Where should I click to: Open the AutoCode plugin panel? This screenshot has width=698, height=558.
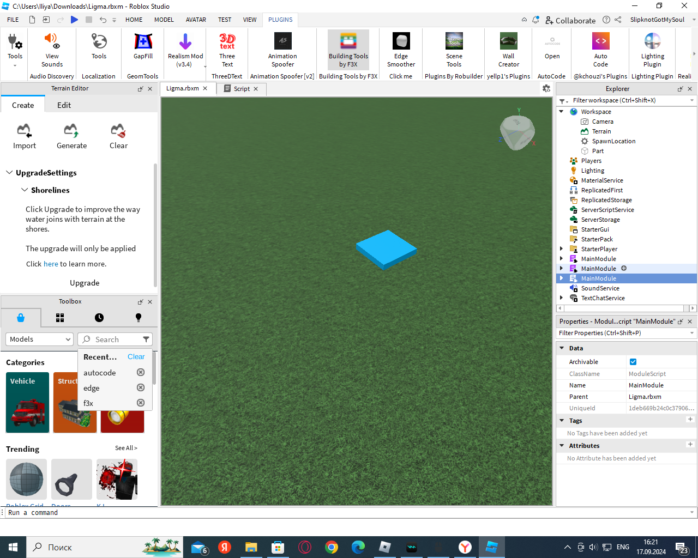[x=552, y=46]
